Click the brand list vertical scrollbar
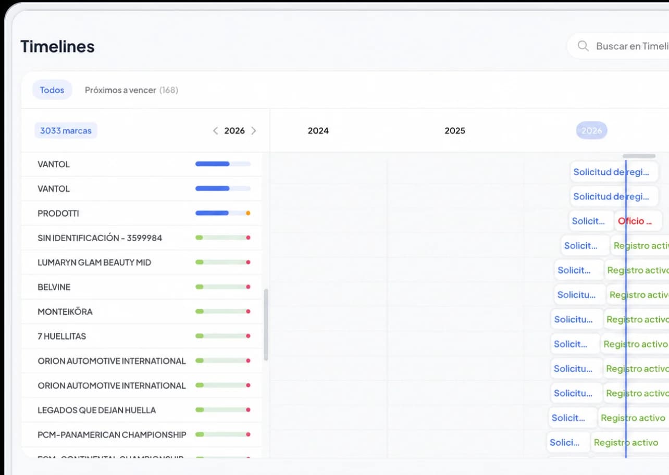Image resolution: width=669 pixels, height=475 pixels. pos(266,325)
